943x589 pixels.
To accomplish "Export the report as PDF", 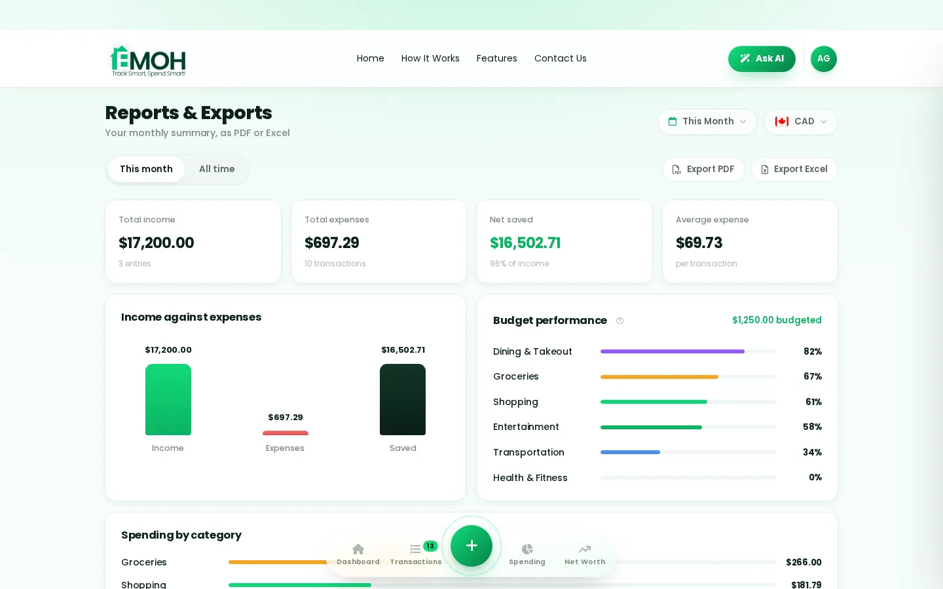I will (703, 170).
